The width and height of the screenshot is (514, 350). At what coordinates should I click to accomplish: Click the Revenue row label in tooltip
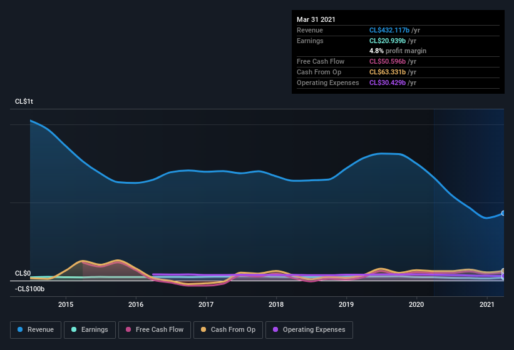(310, 30)
